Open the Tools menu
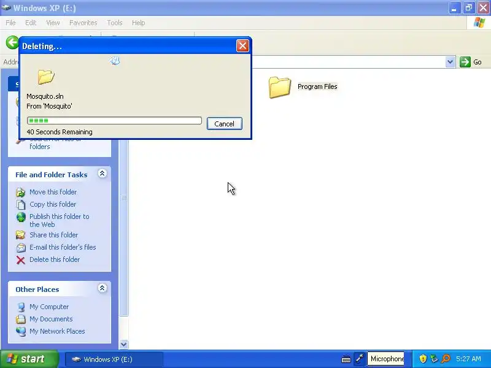The image size is (491, 368). pyautogui.click(x=114, y=23)
